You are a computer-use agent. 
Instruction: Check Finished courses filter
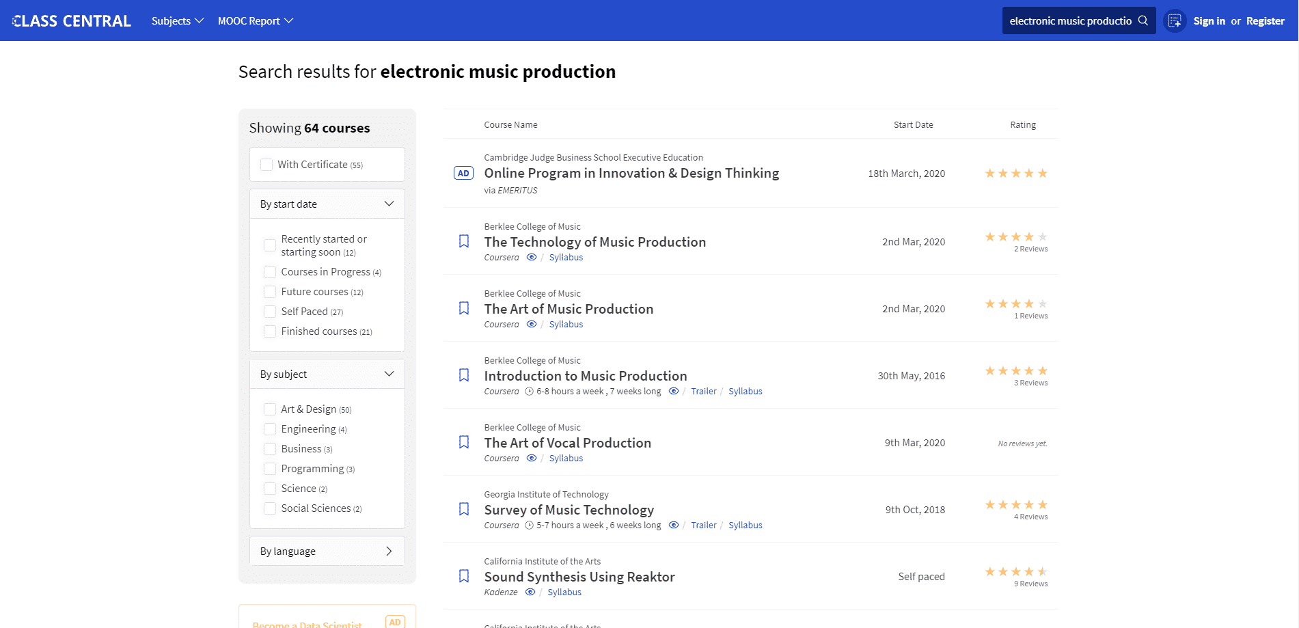tap(270, 331)
